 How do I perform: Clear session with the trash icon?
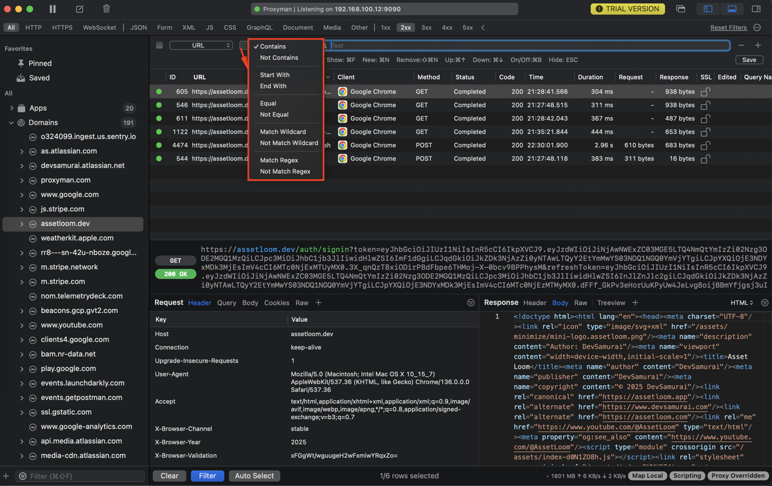106,9
